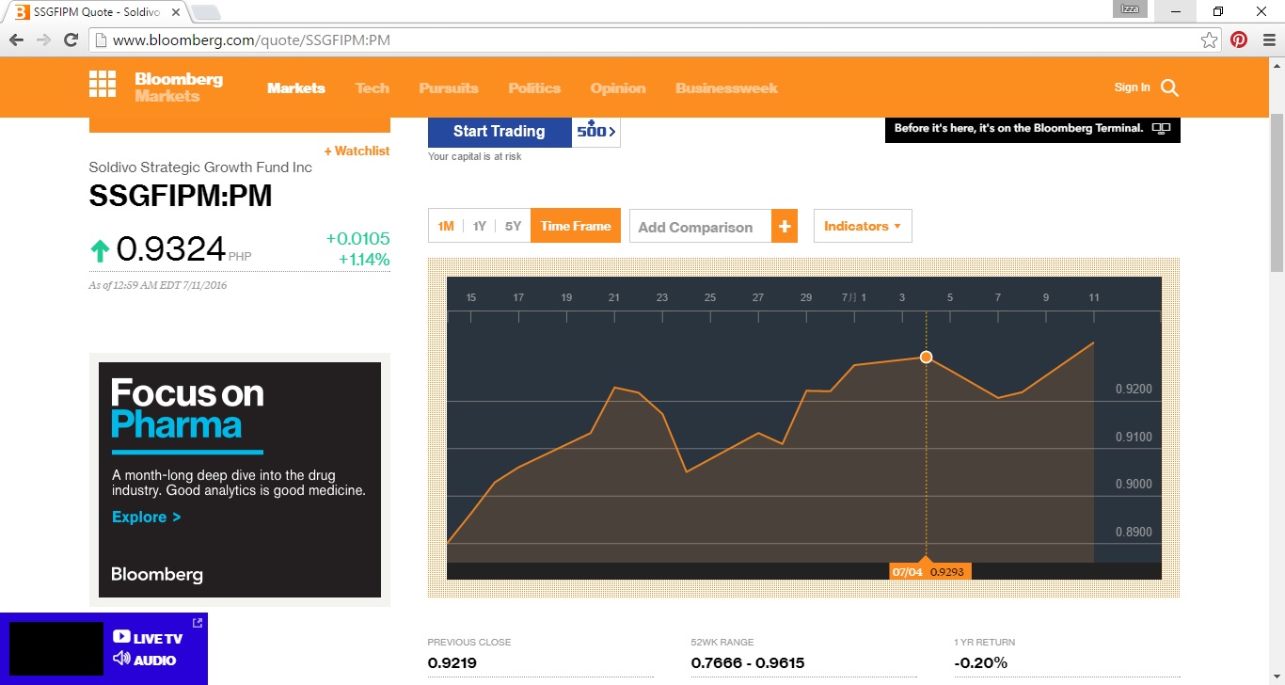
Task: Pop out the live TV player
Action: (x=198, y=623)
